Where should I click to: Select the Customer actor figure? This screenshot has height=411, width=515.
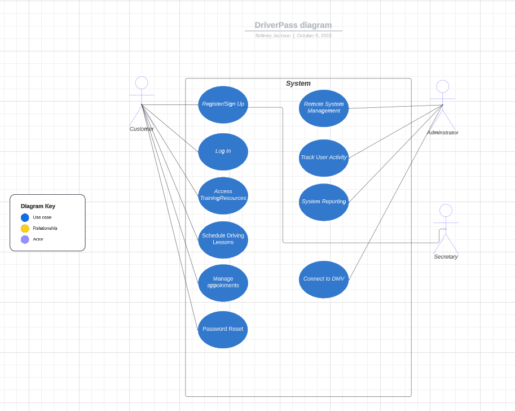point(141,102)
